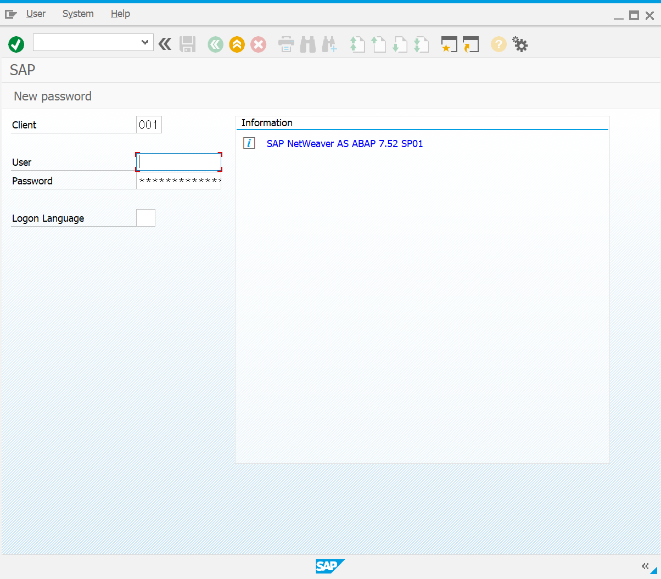Click the Generate Shortcut icon

[470, 44]
